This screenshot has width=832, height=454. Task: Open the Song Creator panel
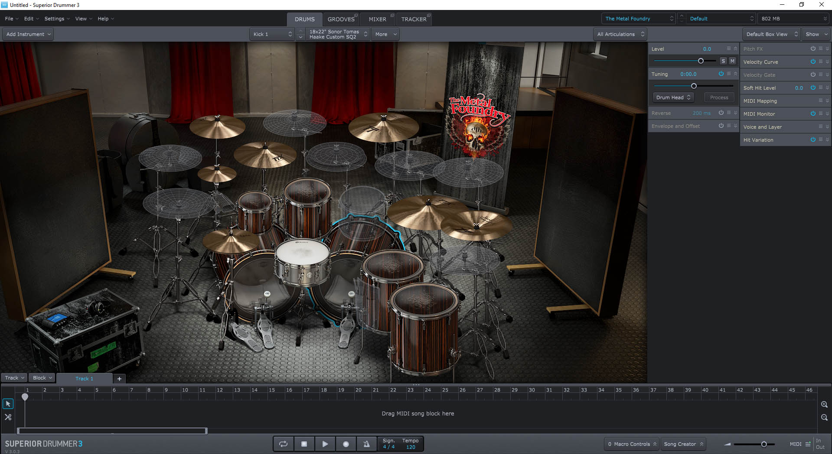(x=683, y=444)
